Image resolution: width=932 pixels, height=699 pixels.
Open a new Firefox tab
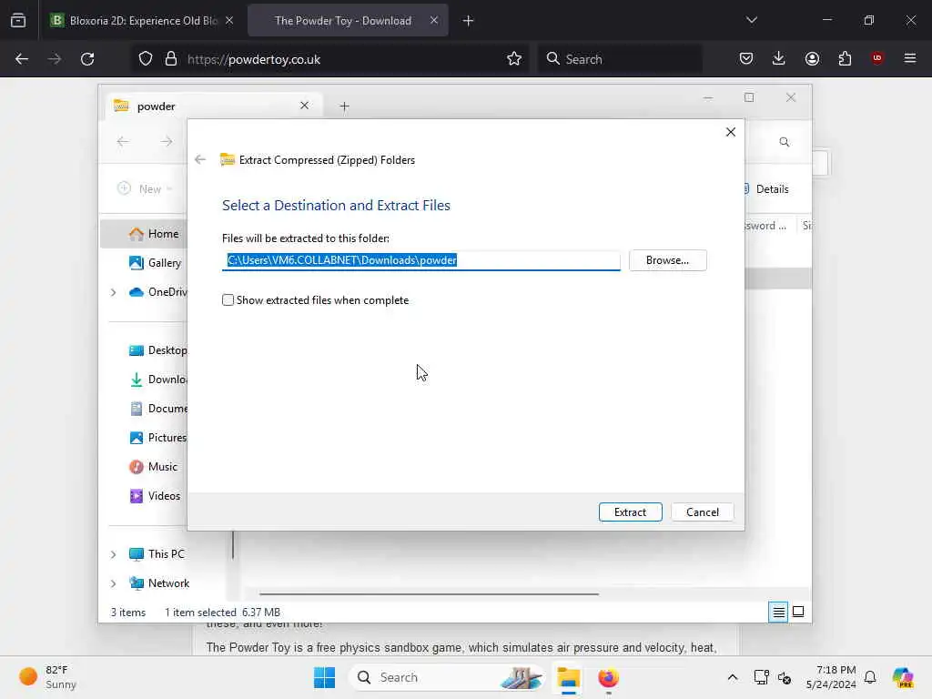pyautogui.click(x=469, y=21)
